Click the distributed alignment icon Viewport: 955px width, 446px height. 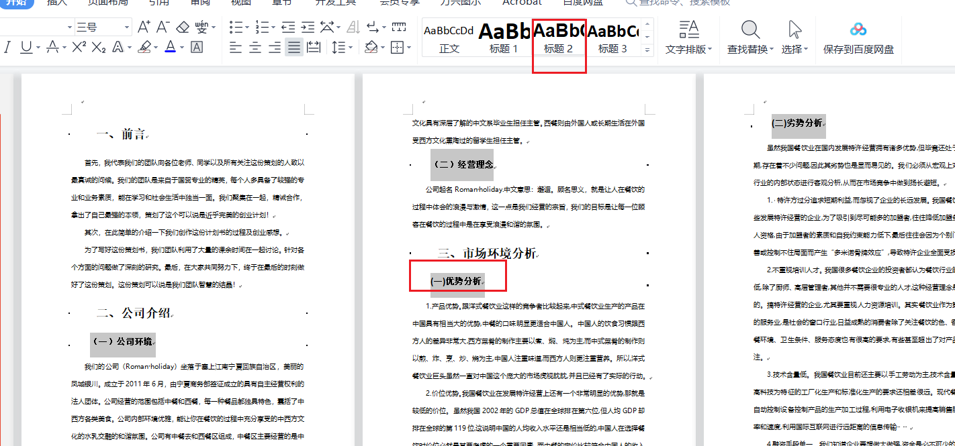313,48
